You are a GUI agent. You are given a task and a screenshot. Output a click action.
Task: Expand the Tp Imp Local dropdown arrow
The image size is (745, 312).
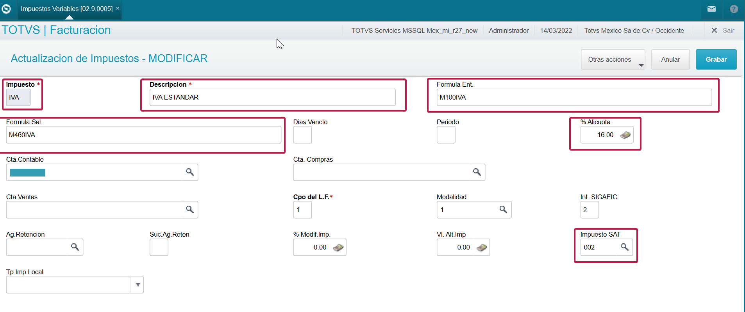click(138, 285)
